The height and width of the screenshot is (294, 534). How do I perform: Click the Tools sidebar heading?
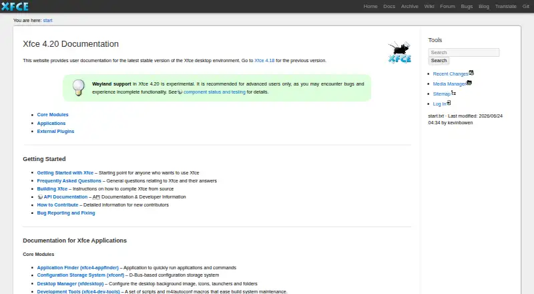tap(435, 40)
